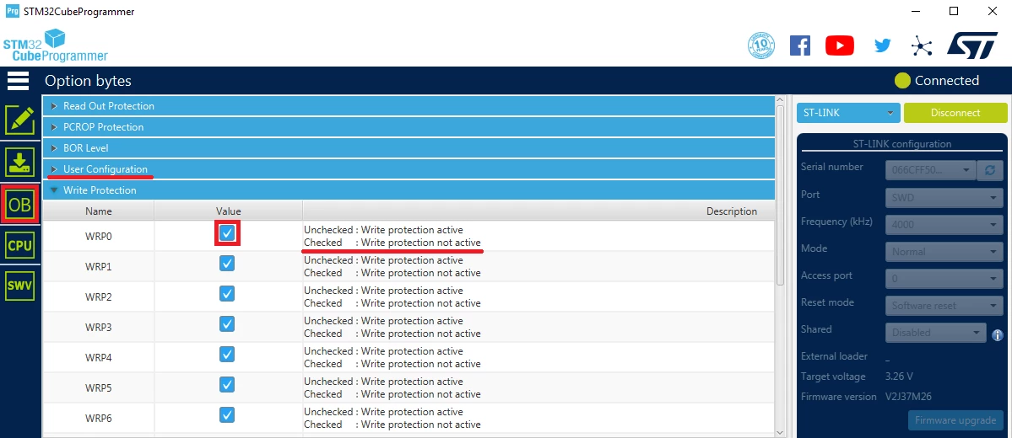Image resolution: width=1012 pixels, height=438 pixels.
Task: Open the Serial number dropdown
Action: tap(930, 170)
